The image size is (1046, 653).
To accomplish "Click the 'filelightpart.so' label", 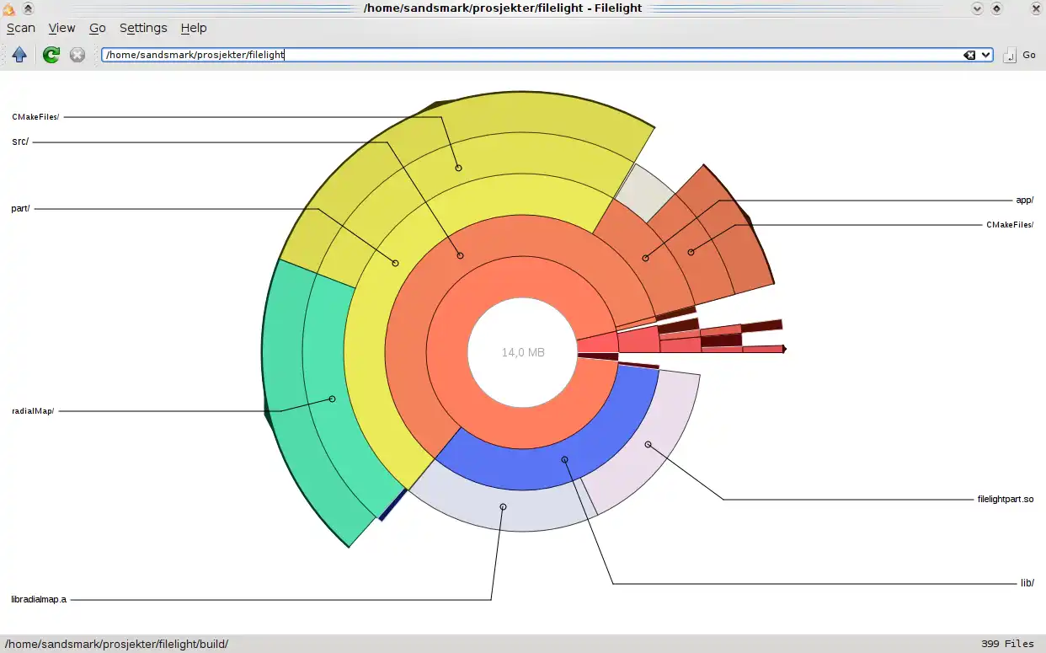I will (1006, 500).
